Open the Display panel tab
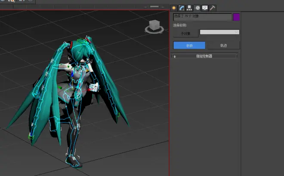This screenshot has height=176, width=284. [205, 8]
